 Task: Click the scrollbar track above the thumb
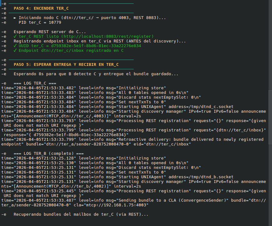[270, 47]
